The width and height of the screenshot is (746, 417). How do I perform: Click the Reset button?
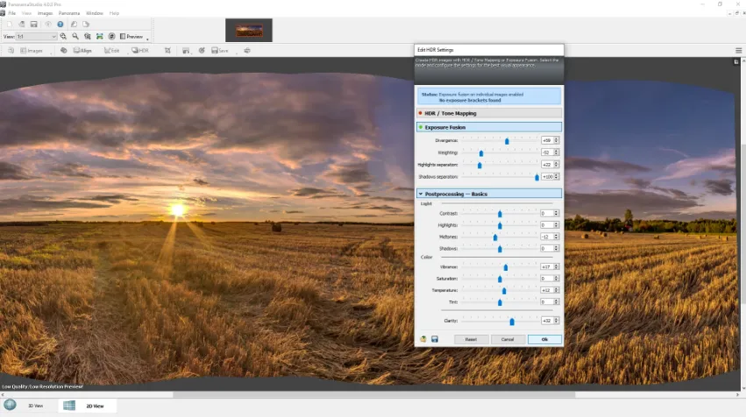[471, 340]
